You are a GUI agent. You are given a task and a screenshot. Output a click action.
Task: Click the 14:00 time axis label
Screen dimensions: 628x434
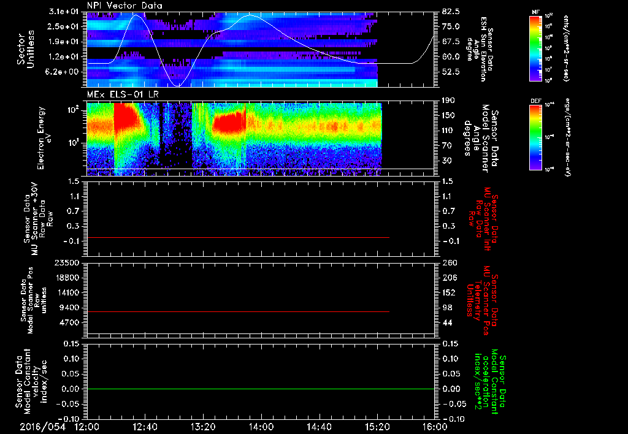pos(261,427)
